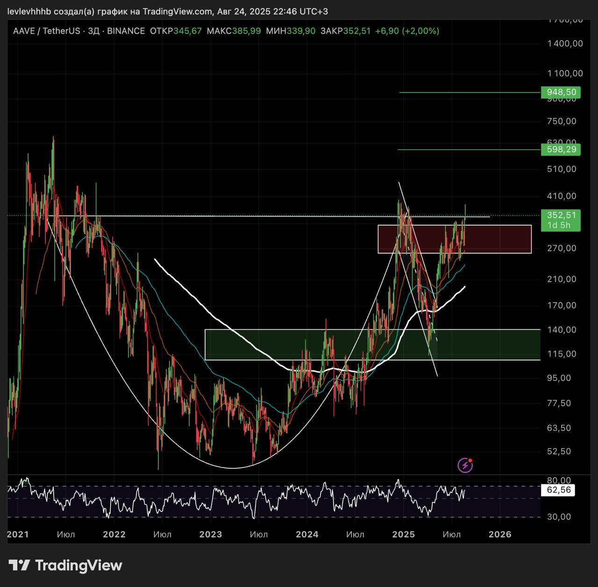Image resolution: width=598 pixels, height=587 pixels.
Task: Click 1100,00 on the price scale
Action: click(x=565, y=73)
